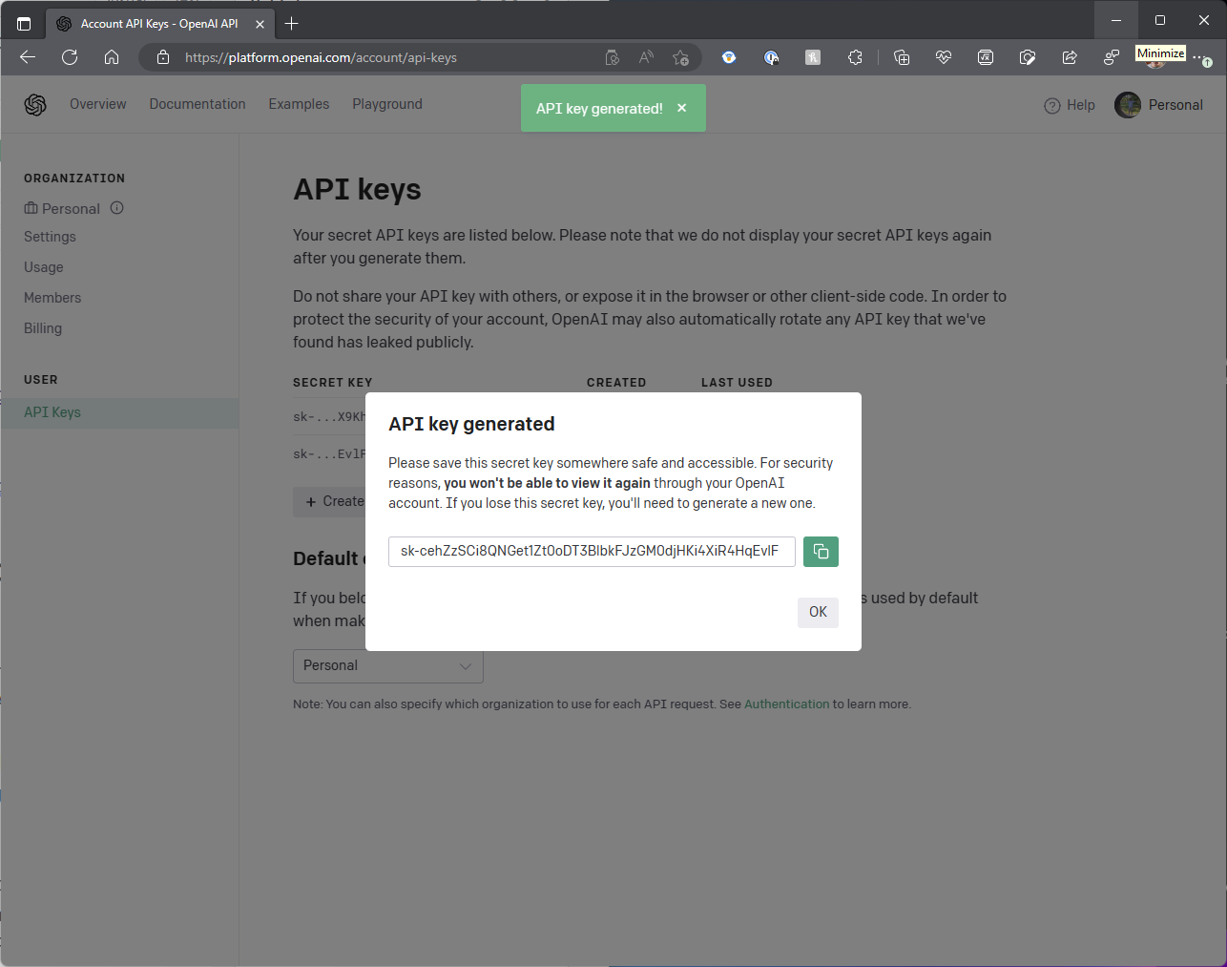Open Collections in the browser toolbar
The image size is (1227, 967).
[902, 57]
